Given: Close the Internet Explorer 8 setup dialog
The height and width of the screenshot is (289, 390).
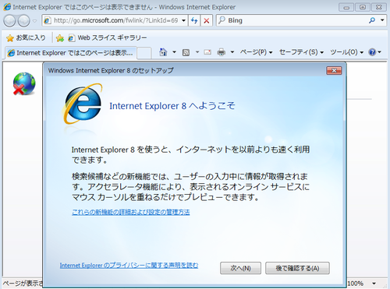Looking at the screenshot, I should click(x=334, y=71).
